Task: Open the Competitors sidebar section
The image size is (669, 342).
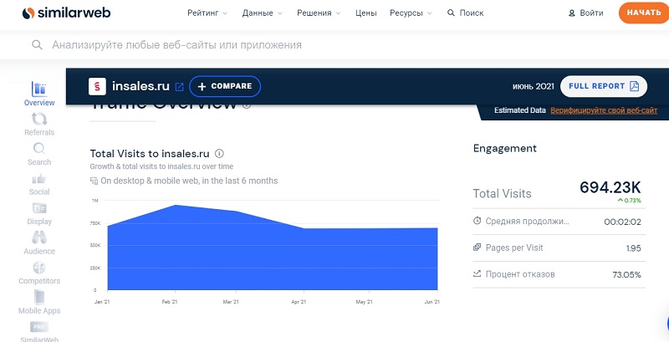Action: (39, 273)
